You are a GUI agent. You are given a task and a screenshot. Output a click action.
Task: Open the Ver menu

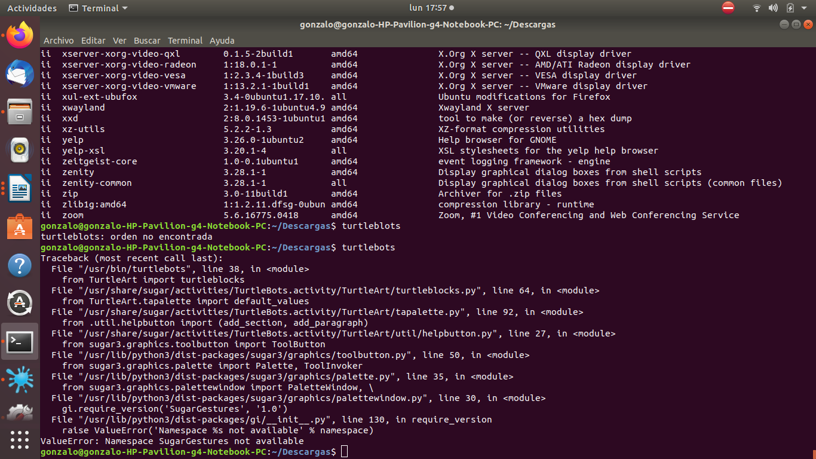[x=119, y=41]
